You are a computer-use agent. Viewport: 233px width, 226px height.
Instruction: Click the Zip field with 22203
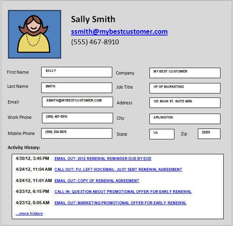209,134
